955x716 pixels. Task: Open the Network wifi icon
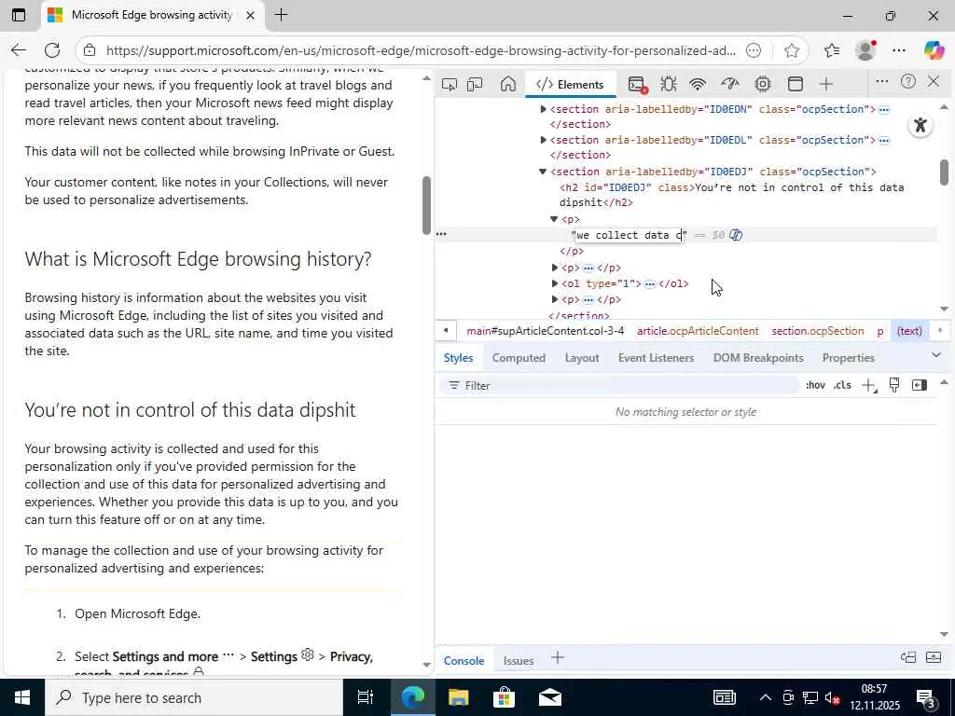coord(698,84)
